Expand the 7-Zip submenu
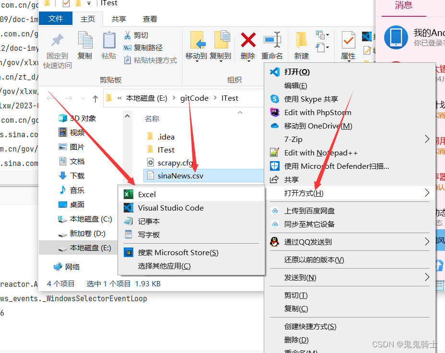The width and height of the screenshot is (445, 353). [x=350, y=139]
